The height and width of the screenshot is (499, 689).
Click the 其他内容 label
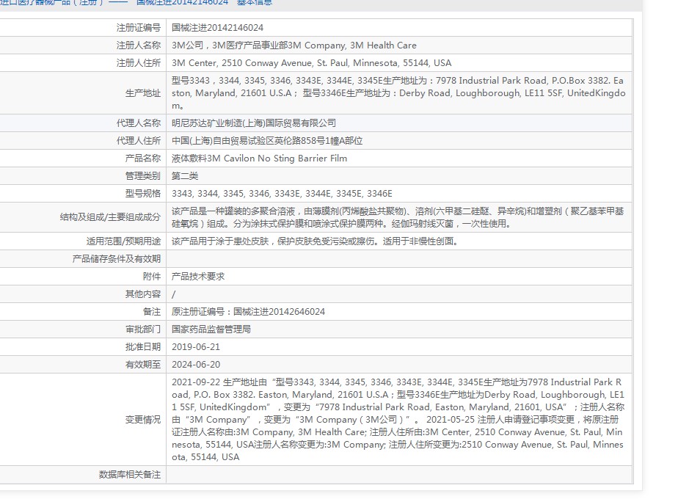point(143,294)
